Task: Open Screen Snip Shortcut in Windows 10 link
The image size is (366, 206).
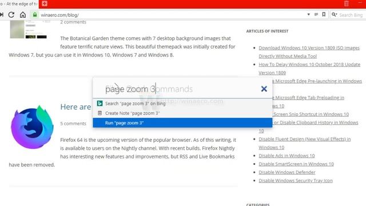Action: (311, 114)
